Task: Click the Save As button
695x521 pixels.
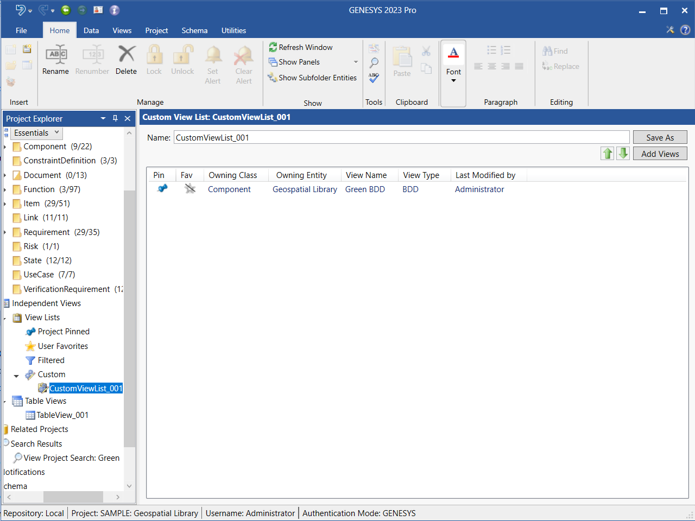Action: click(660, 137)
